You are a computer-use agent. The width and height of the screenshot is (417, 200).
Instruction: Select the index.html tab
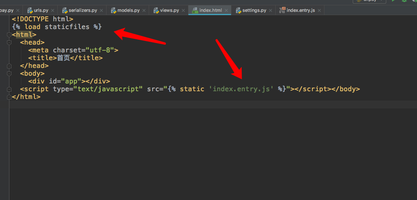(211, 11)
